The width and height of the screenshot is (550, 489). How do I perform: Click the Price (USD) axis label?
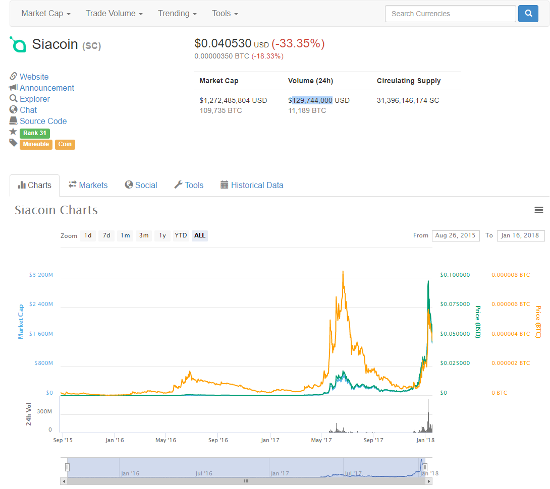click(477, 322)
